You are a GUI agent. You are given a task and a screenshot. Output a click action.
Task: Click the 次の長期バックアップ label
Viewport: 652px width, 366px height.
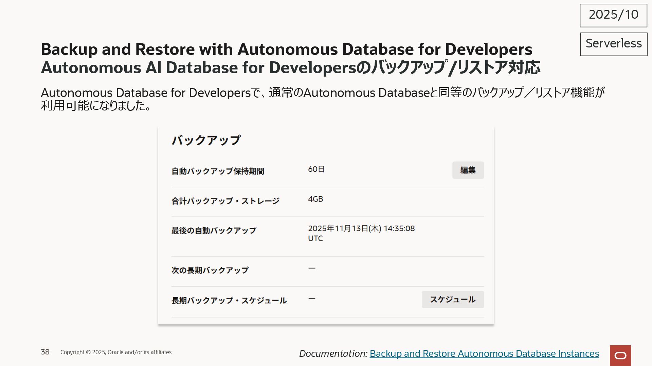[x=210, y=270]
